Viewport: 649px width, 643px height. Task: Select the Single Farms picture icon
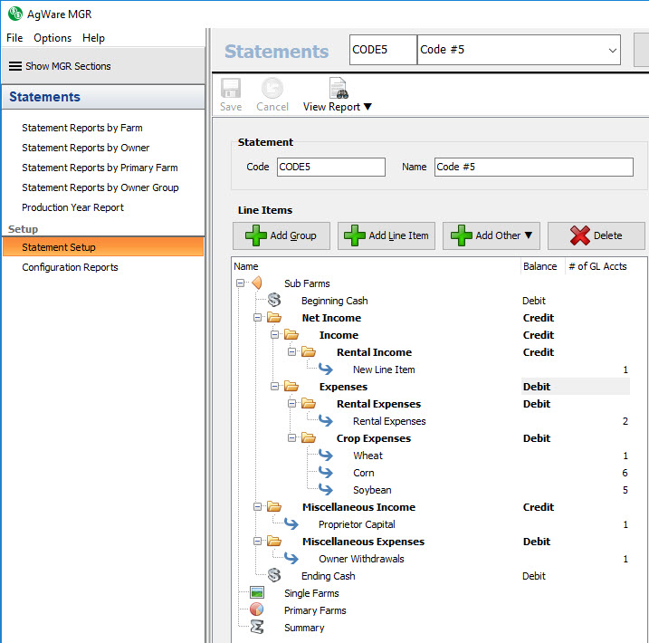(257, 593)
